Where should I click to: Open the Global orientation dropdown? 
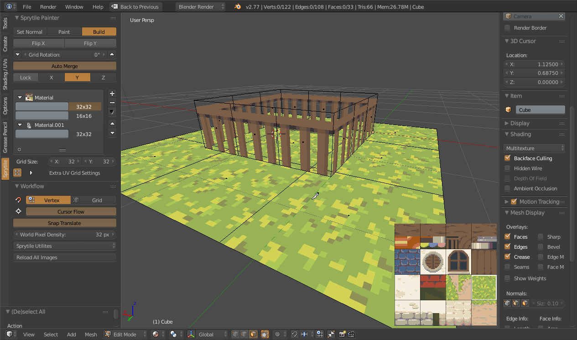click(x=211, y=334)
